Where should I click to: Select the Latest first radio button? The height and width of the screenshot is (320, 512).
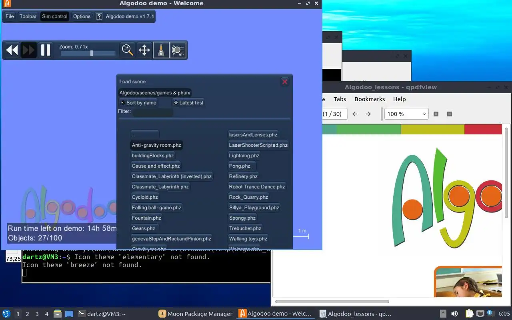[188, 103]
